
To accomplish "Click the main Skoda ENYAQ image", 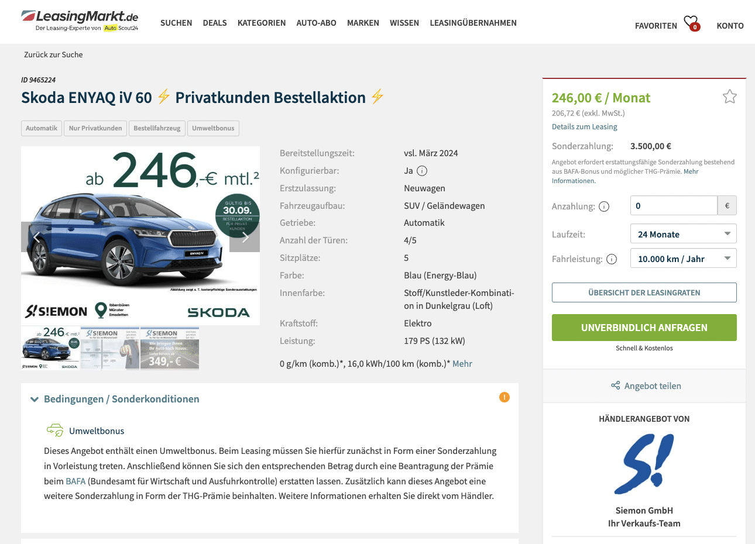I will pyautogui.click(x=140, y=236).
